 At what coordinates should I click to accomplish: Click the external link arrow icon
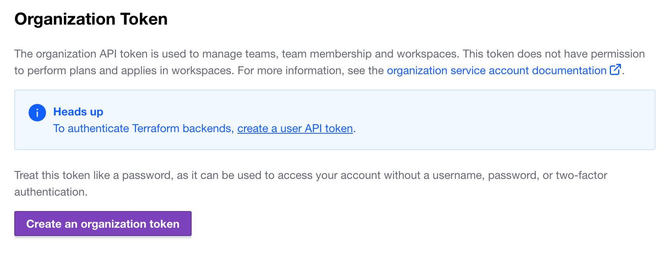pos(615,69)
